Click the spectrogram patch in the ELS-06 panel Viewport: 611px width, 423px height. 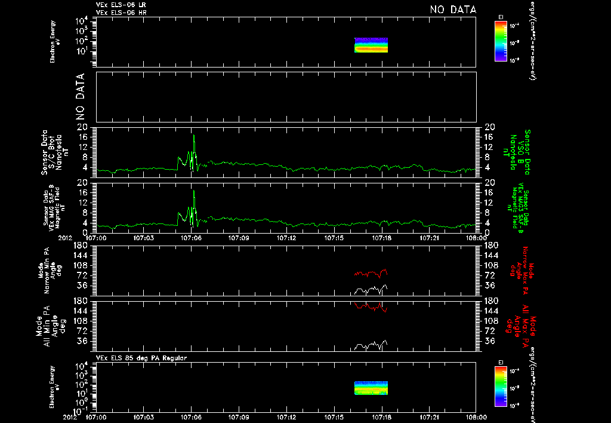pyautogui.click(x=371, y=45)
